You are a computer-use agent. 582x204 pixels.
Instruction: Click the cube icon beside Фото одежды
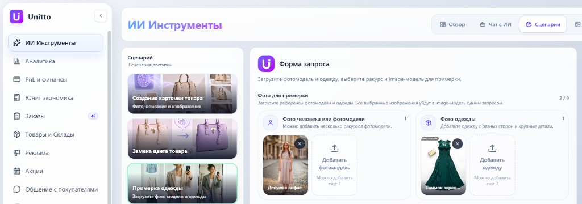(x=429, y=122)
